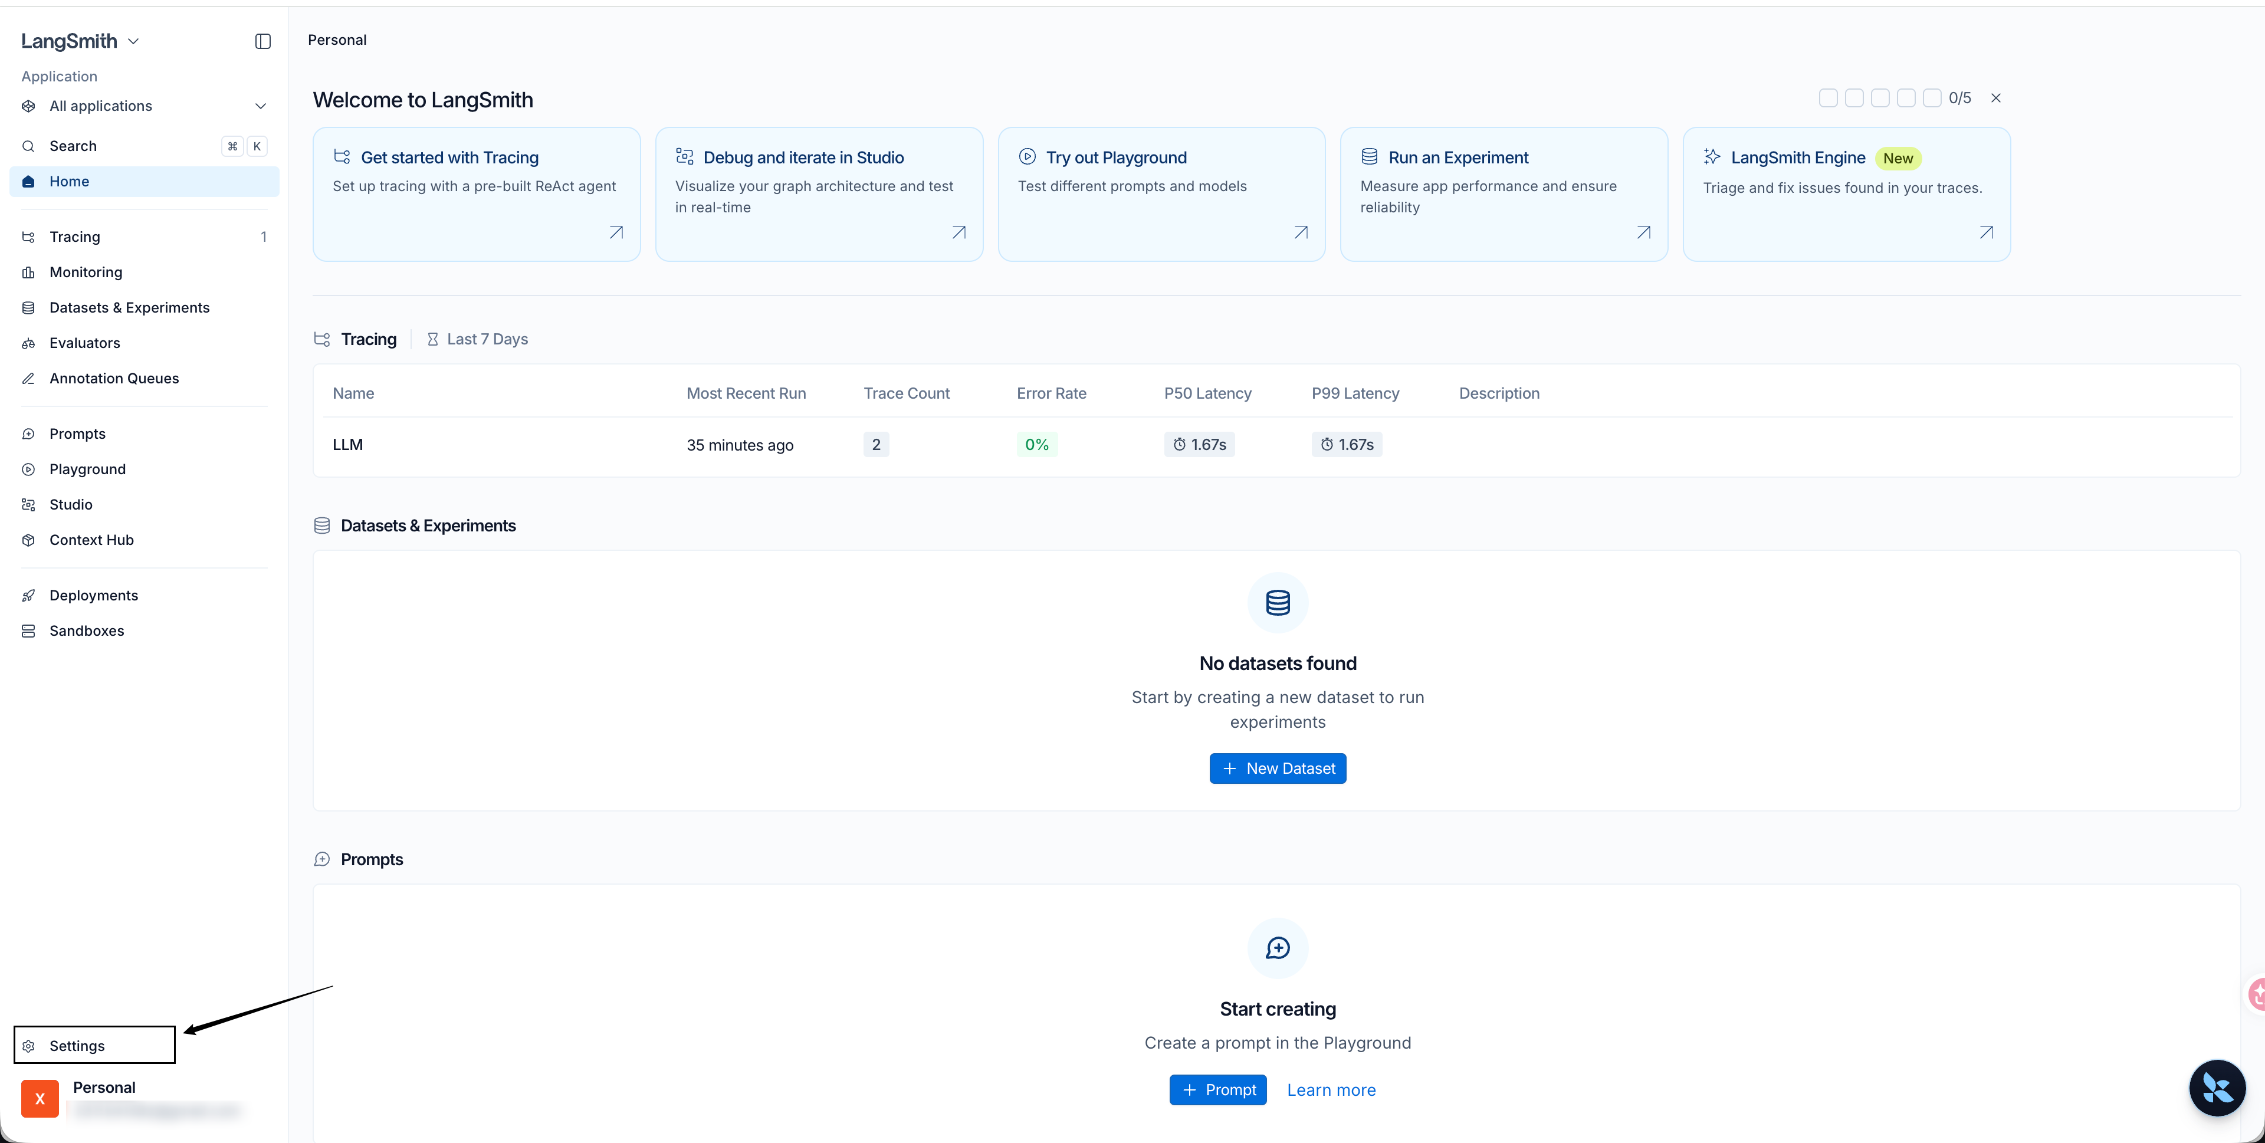This screenshot has height=1143, width=2265.
Task: Dismiss the welcome onboarding checklist
Action: click(x=1996, y=97)
